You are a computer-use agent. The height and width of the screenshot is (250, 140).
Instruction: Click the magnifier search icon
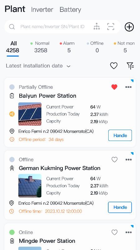(12, 27)
